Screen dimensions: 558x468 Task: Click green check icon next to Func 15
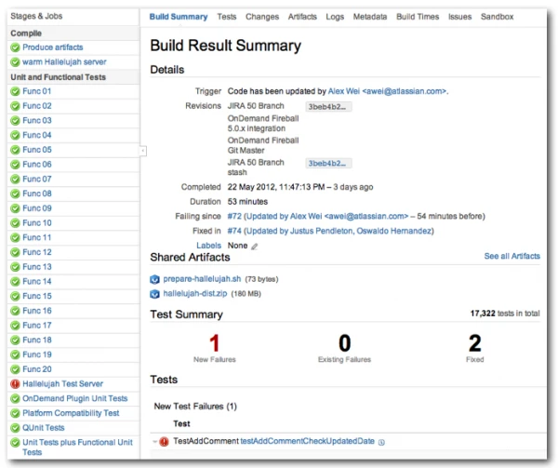coord(15,296)
